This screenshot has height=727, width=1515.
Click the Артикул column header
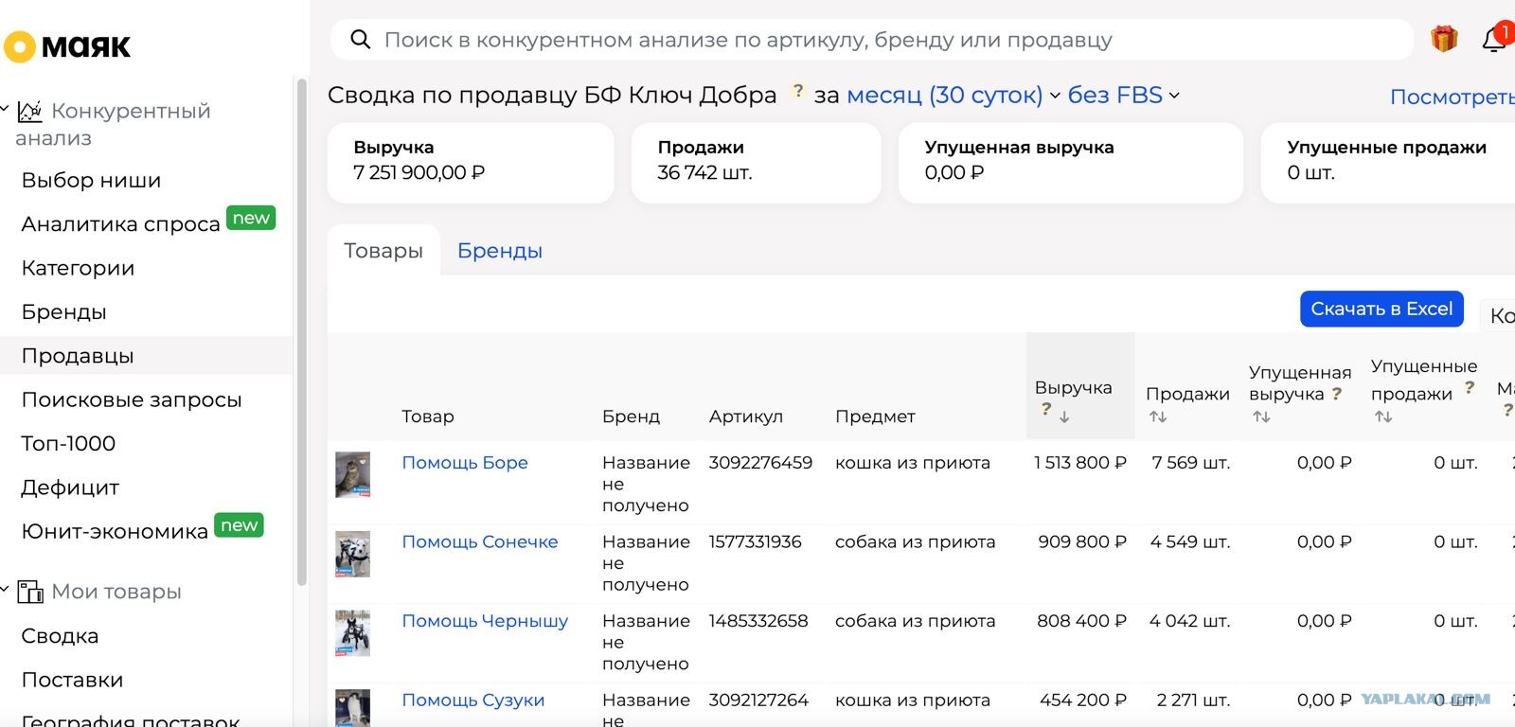click(746, 417)
